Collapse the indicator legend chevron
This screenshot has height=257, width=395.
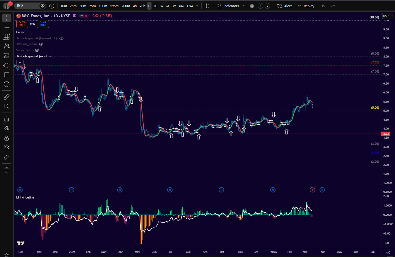(20, 63)
